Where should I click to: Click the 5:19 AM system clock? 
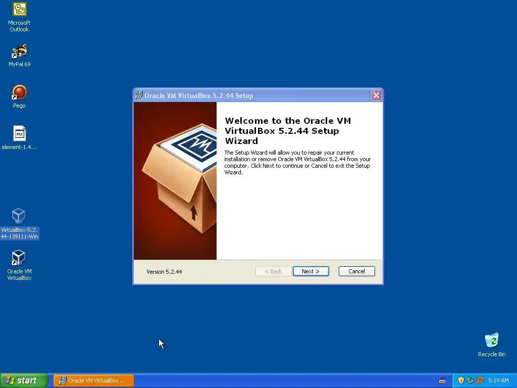[x=498, y=380]
